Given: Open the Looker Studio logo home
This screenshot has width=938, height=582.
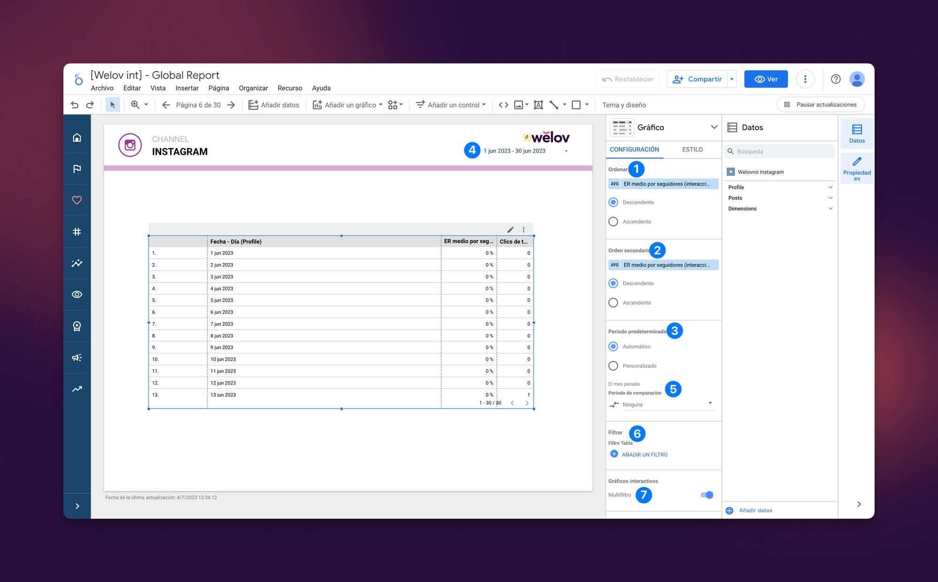Looking at the screenshot, I should 78,79.
